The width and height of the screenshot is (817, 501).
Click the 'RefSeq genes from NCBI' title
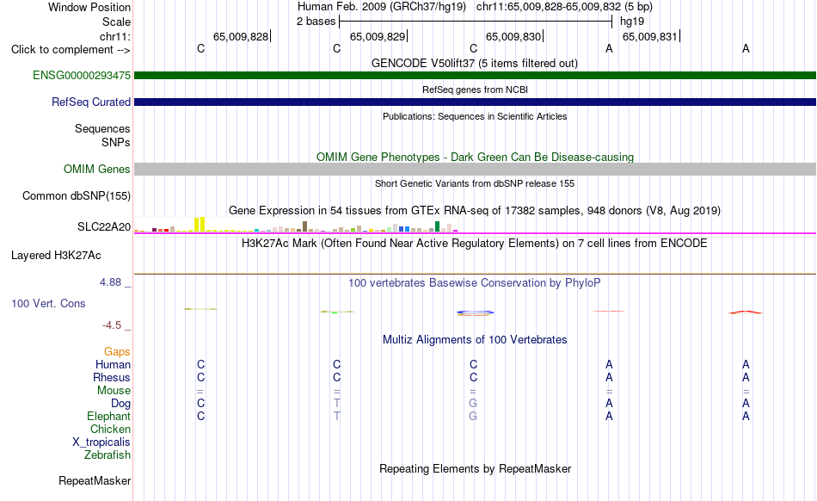pyautogui.click(x=475, y=90)
